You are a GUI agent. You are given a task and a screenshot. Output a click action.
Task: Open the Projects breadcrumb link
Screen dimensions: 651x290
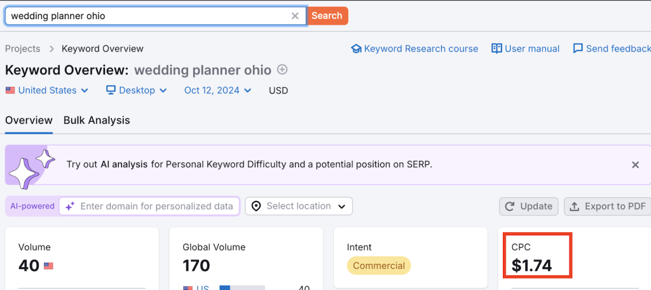coord(23,49)
